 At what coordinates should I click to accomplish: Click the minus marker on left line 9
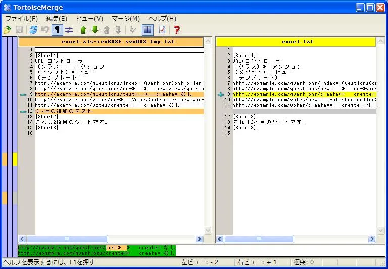23,95
